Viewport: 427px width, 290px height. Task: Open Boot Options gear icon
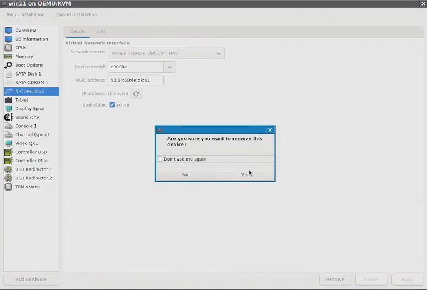(8, 65)
